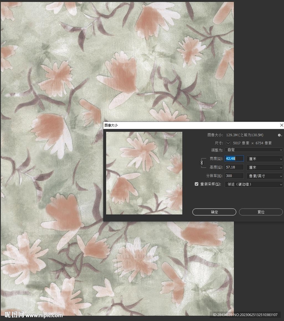Click the 高度 height field showing 57.18
Image resolution: width=284 pixels, height=321 pixels.
(234, 167)
